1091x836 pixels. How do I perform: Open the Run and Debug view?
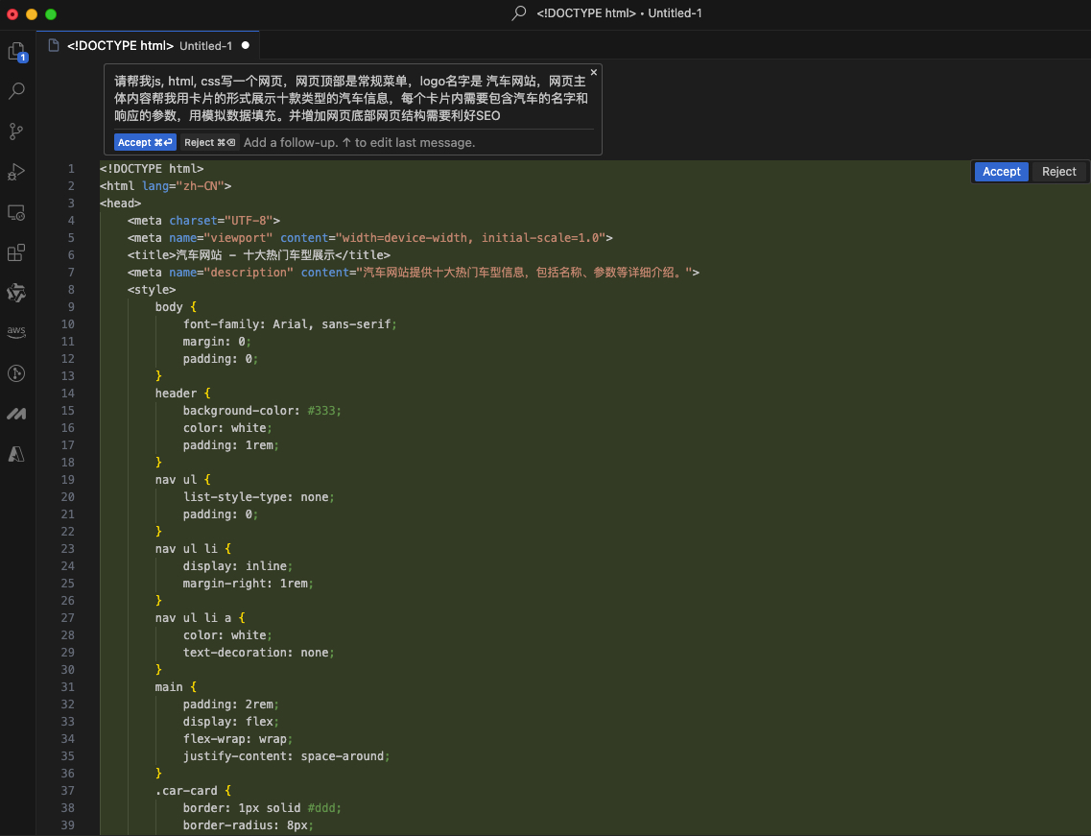16,172
